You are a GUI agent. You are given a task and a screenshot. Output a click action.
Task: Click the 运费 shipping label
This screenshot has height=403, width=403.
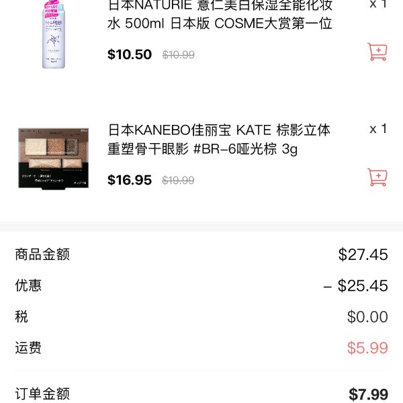tap(28, 348)
